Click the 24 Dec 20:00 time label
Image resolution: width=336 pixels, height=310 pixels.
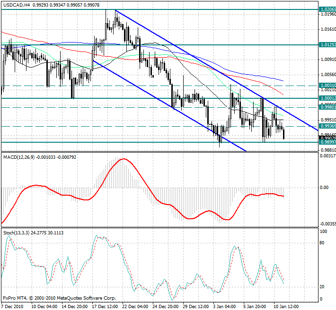pyautogui.click(x=166, y=306)
